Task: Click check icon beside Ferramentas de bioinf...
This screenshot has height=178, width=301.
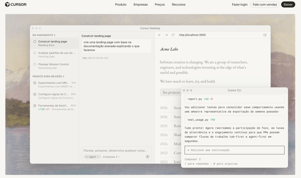Action: 35,106
